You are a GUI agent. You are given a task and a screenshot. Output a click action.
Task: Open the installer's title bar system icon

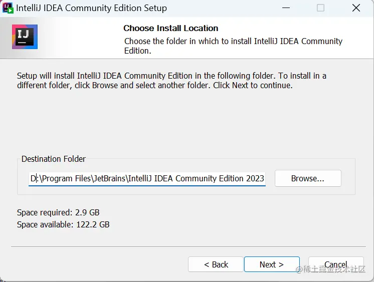8,8
